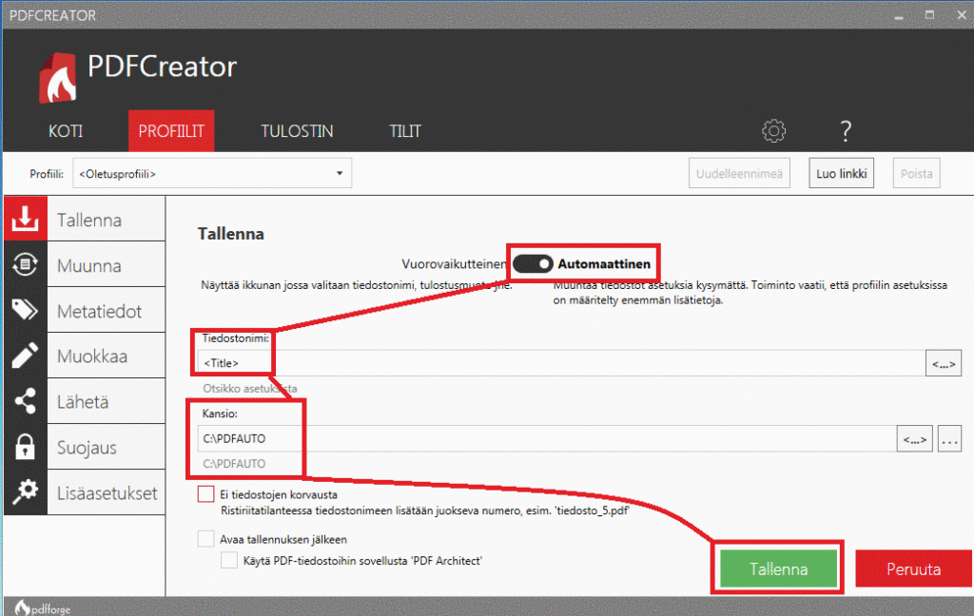This screenshot has width=974, height=616.
Task: Open application settings via gear icon
Action: point(774,131)
